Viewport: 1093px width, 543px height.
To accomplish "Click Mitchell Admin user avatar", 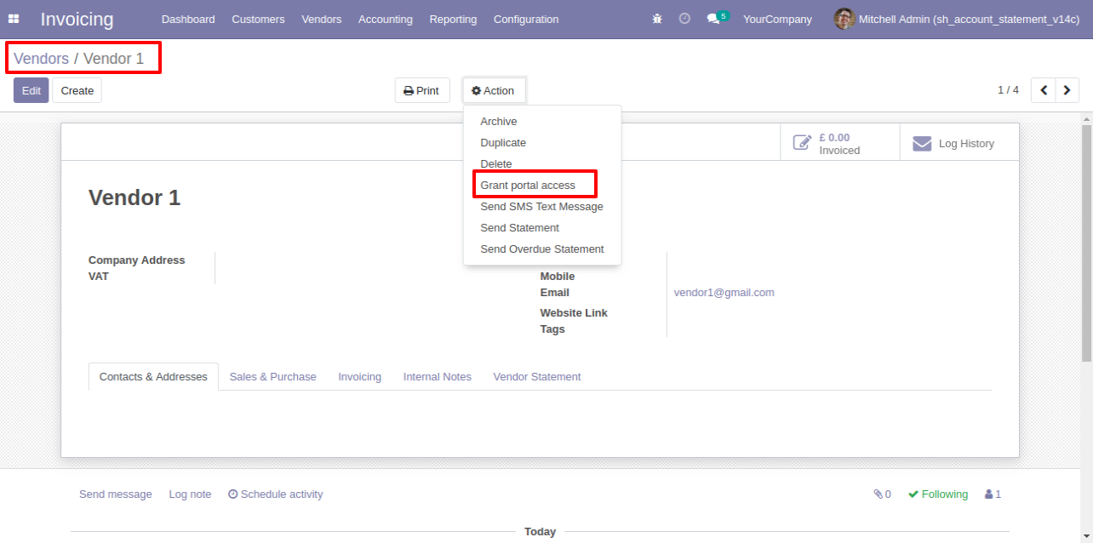I will [844, 19].
